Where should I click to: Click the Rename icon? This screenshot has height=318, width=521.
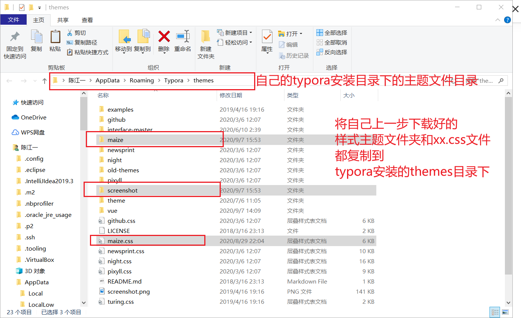pos(183,36)
